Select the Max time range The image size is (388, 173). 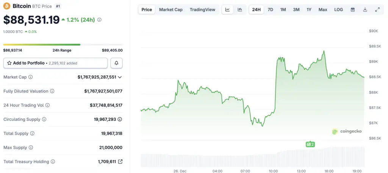[x=323, y=9]
